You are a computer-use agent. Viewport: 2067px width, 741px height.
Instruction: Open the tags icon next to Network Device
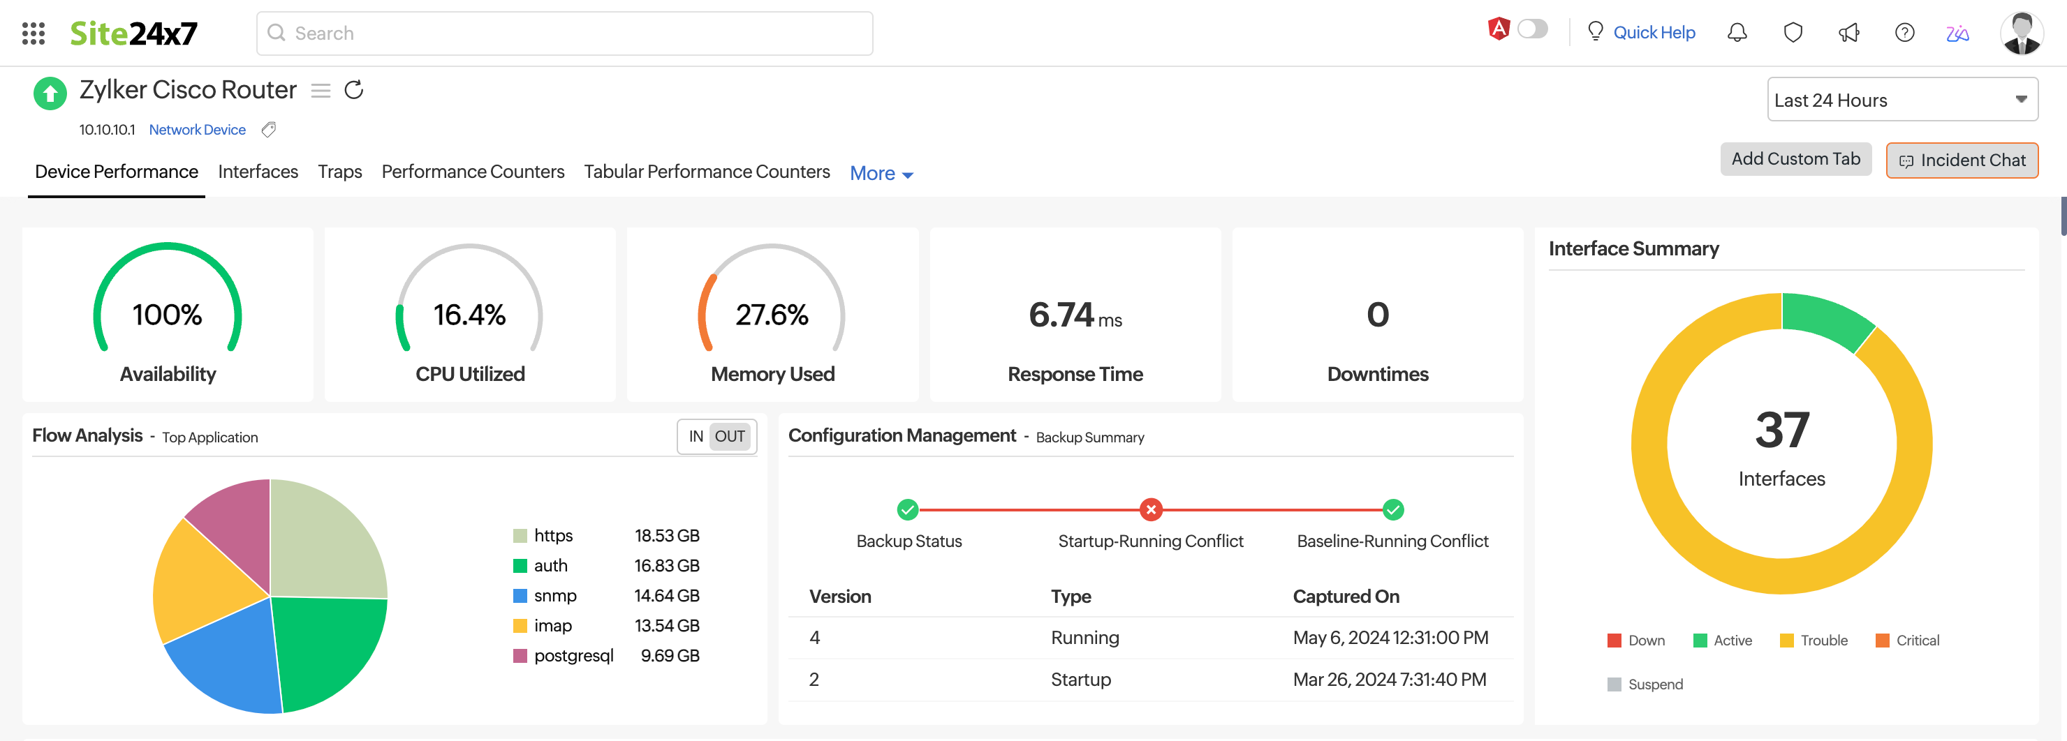pyautogui.click(x=268, y=129)
